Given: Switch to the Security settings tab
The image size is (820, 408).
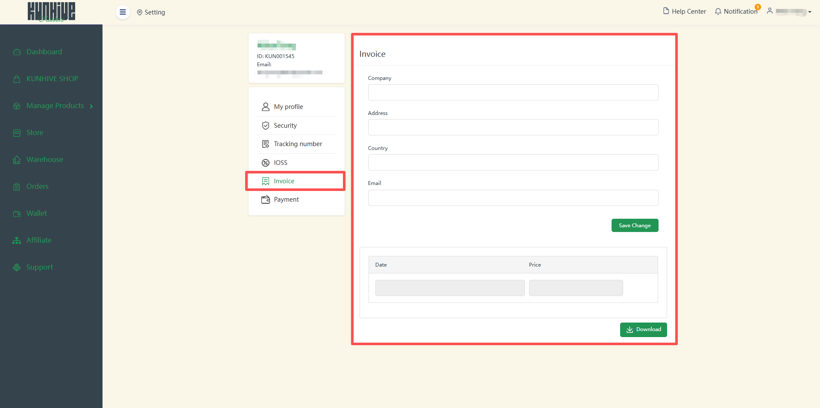Looking at the screenshot, I should [x=285, y=126].
